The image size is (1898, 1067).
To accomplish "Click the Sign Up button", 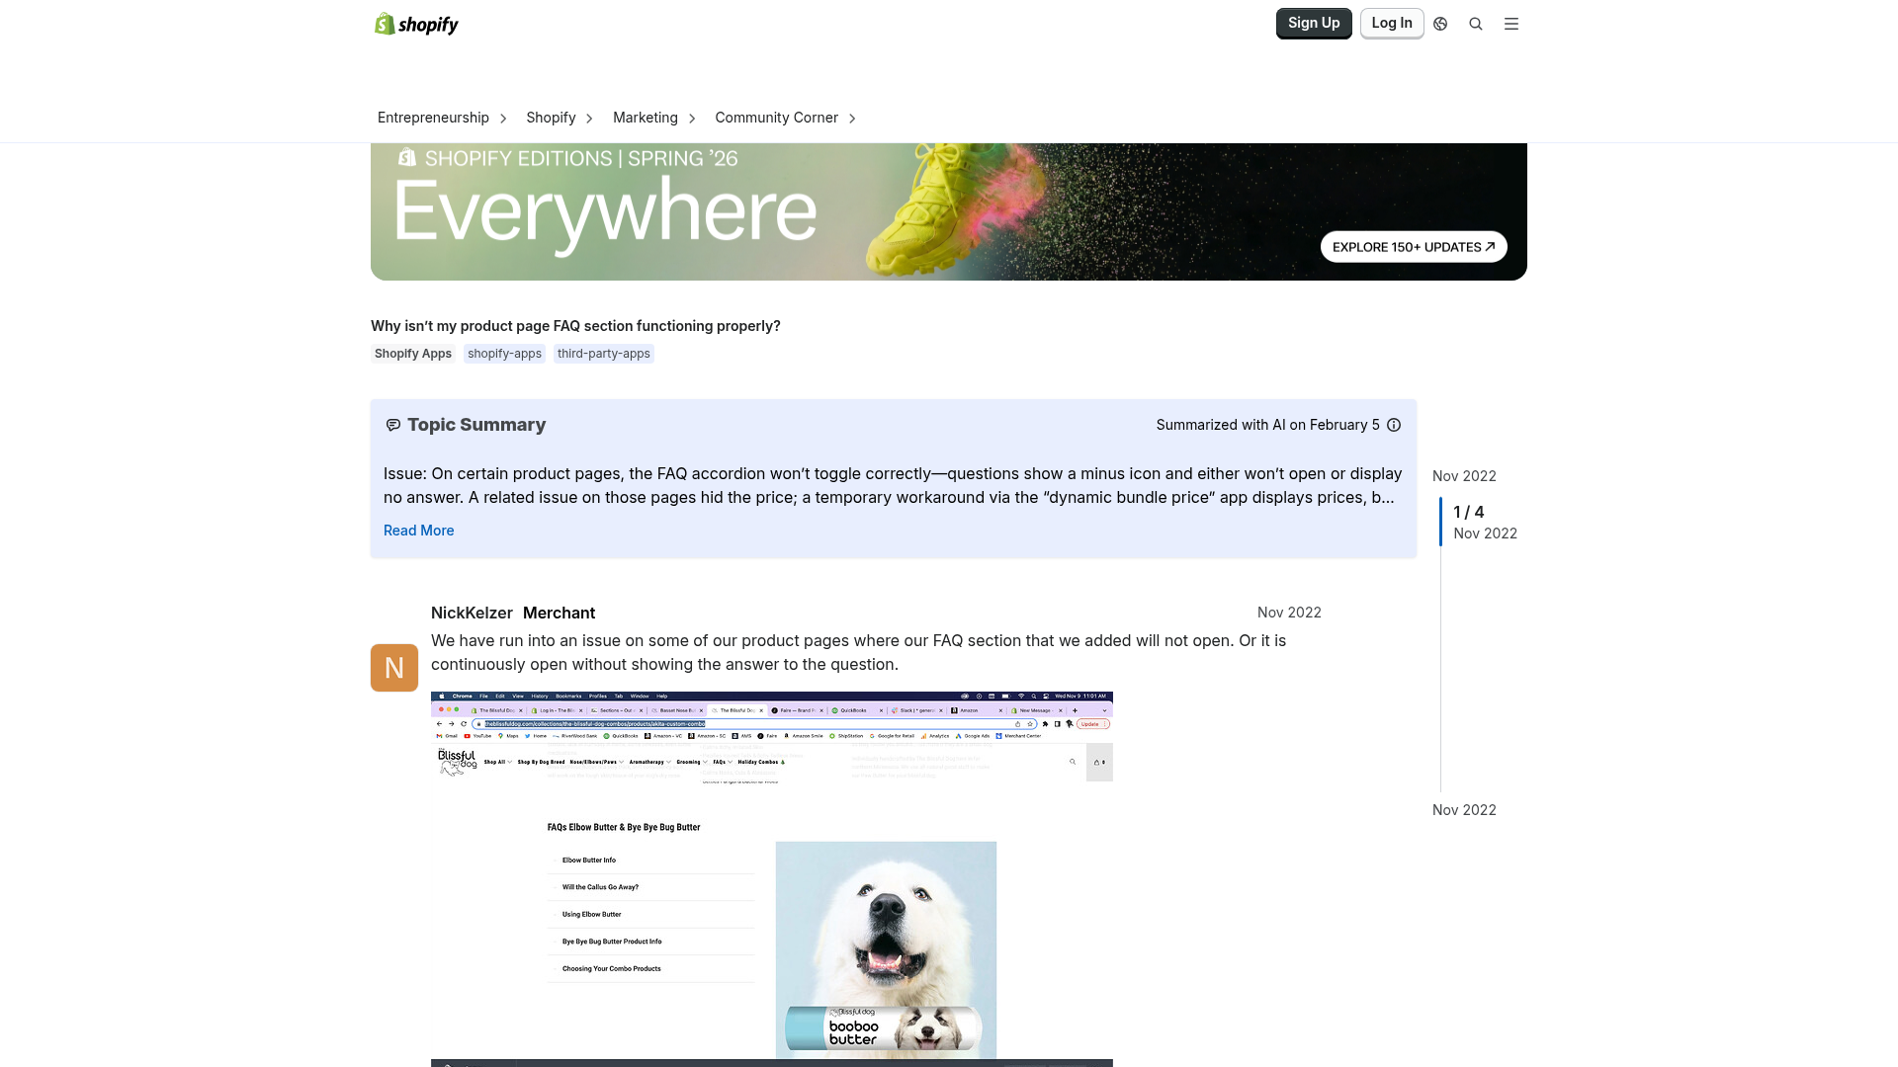I will pyautogui.click(x=1314, y=23).
